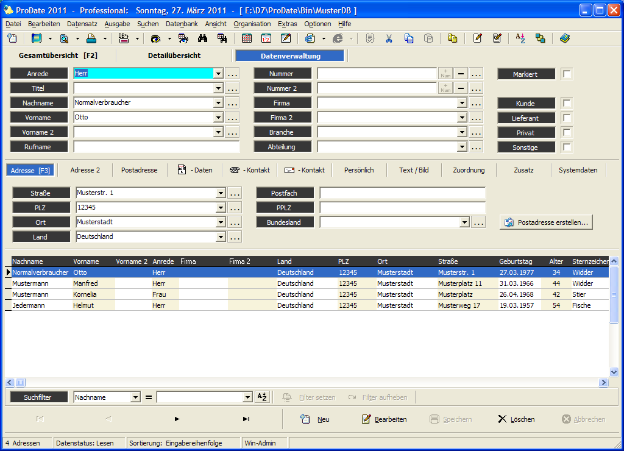
Task: Click the calendar grid icon in toolbar
Action: coord(247,38)
